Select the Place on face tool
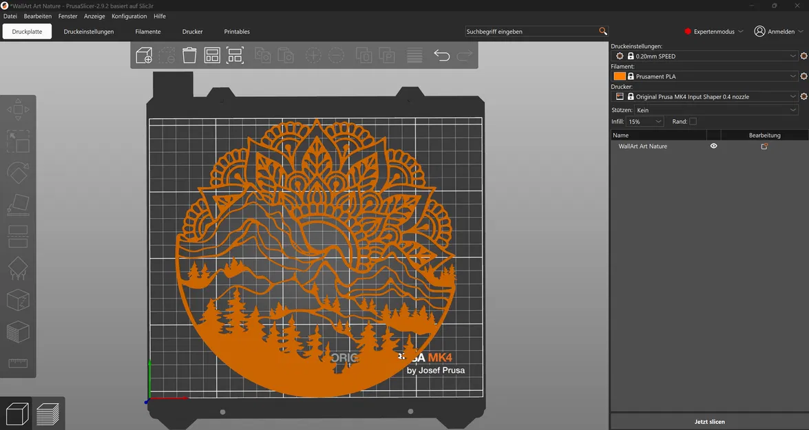Screen dimensions: 809x430 [18, 205]
